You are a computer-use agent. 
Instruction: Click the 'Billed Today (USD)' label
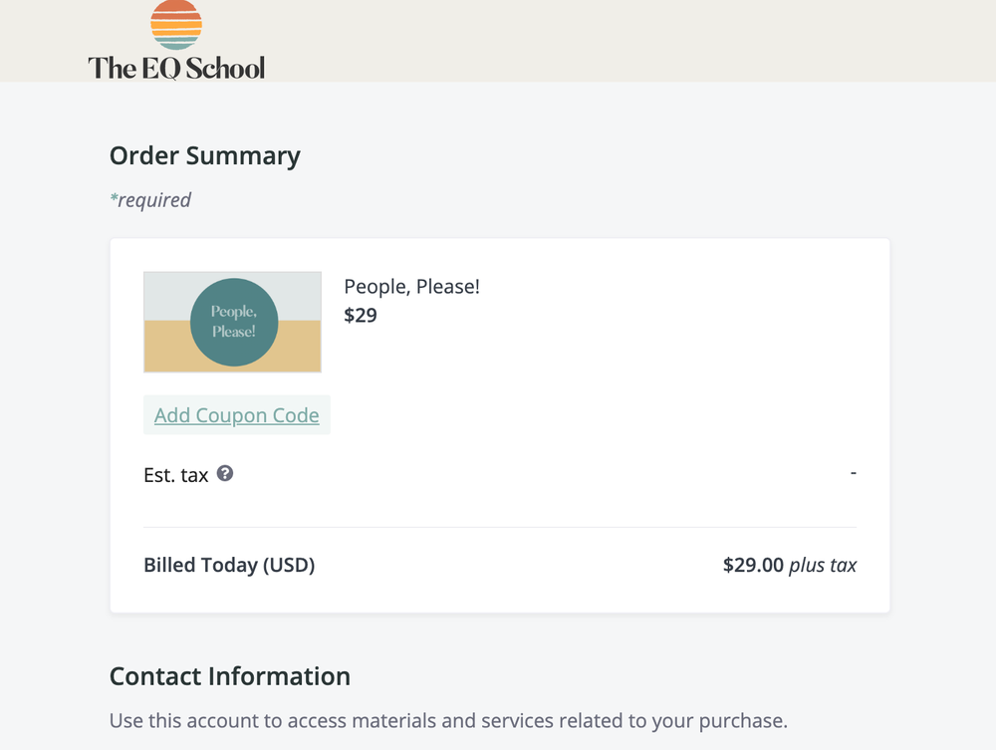(229, 566)
